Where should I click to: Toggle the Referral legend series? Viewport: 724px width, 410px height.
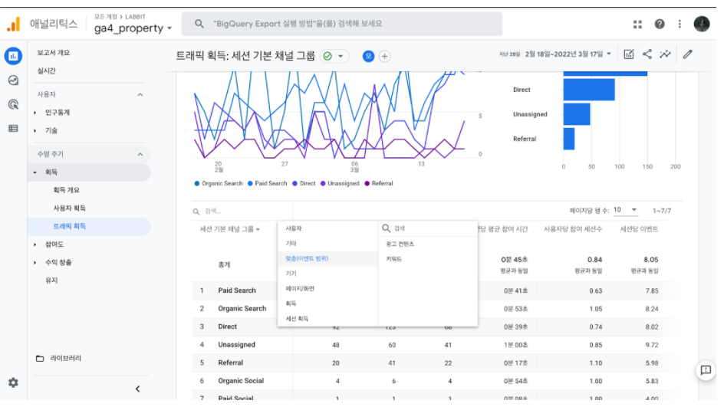click(x=379, y=184)
